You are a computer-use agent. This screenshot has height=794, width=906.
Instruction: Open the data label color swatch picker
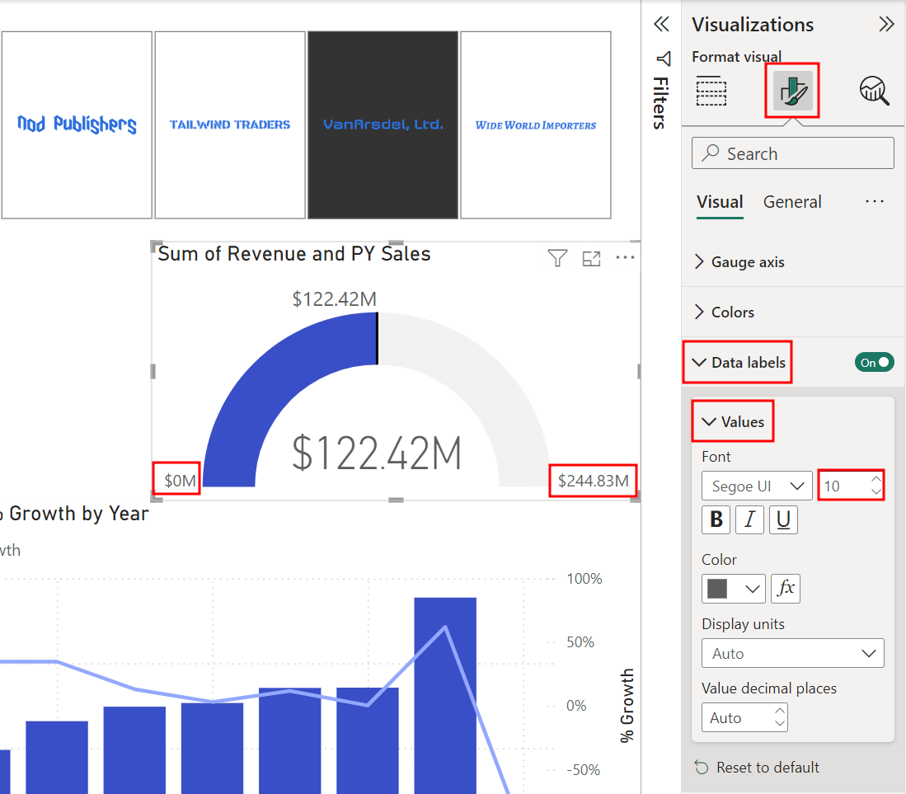(733, 588)
